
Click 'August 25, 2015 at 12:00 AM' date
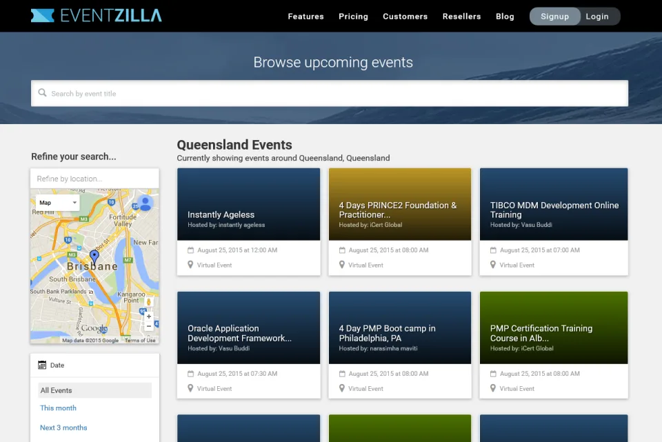[237, 250]
